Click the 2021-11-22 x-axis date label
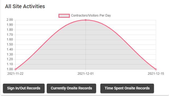Screen dimensions: 169x96 (15, 74)
